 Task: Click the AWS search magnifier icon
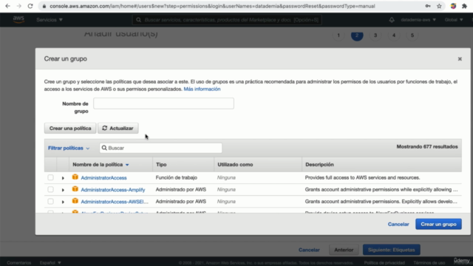pos(138,20)
